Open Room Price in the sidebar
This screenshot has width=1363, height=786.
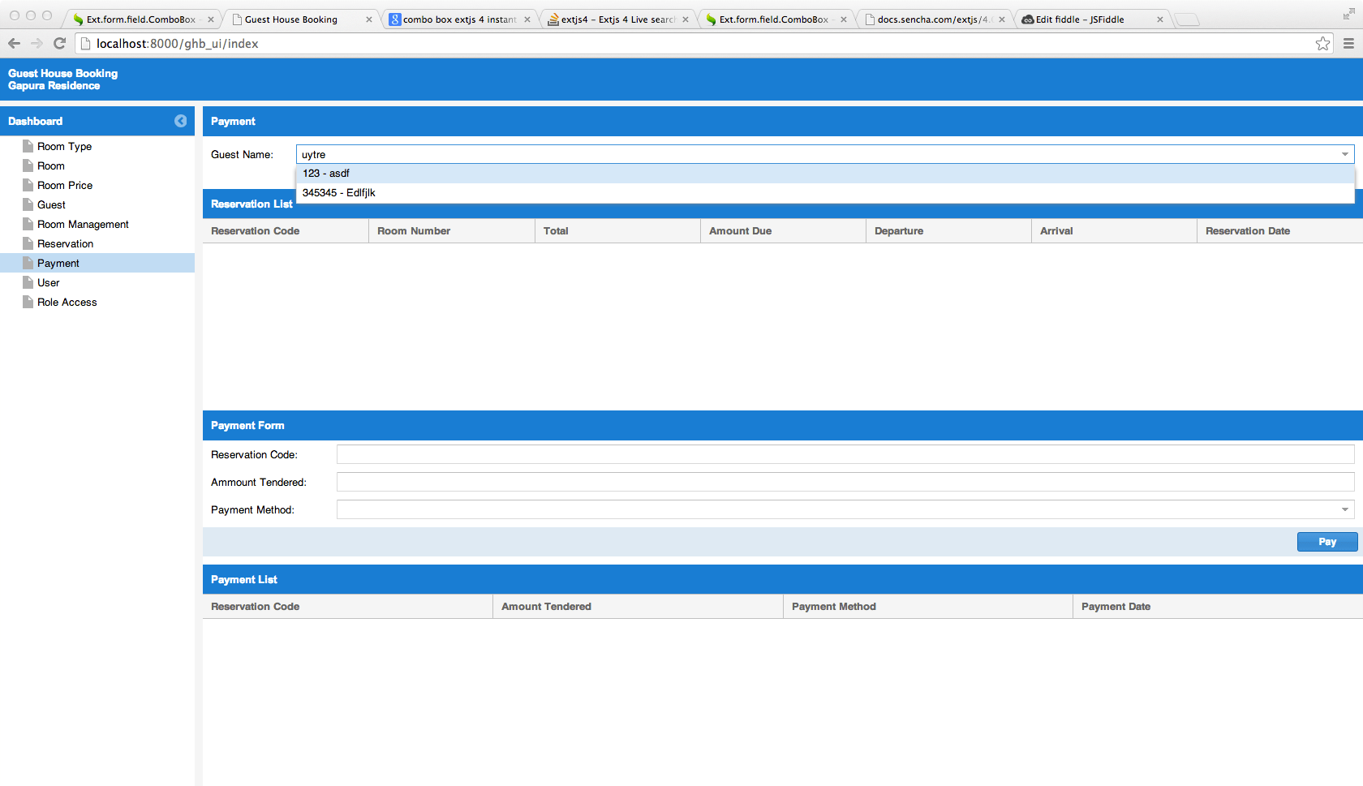click(65, 185)
